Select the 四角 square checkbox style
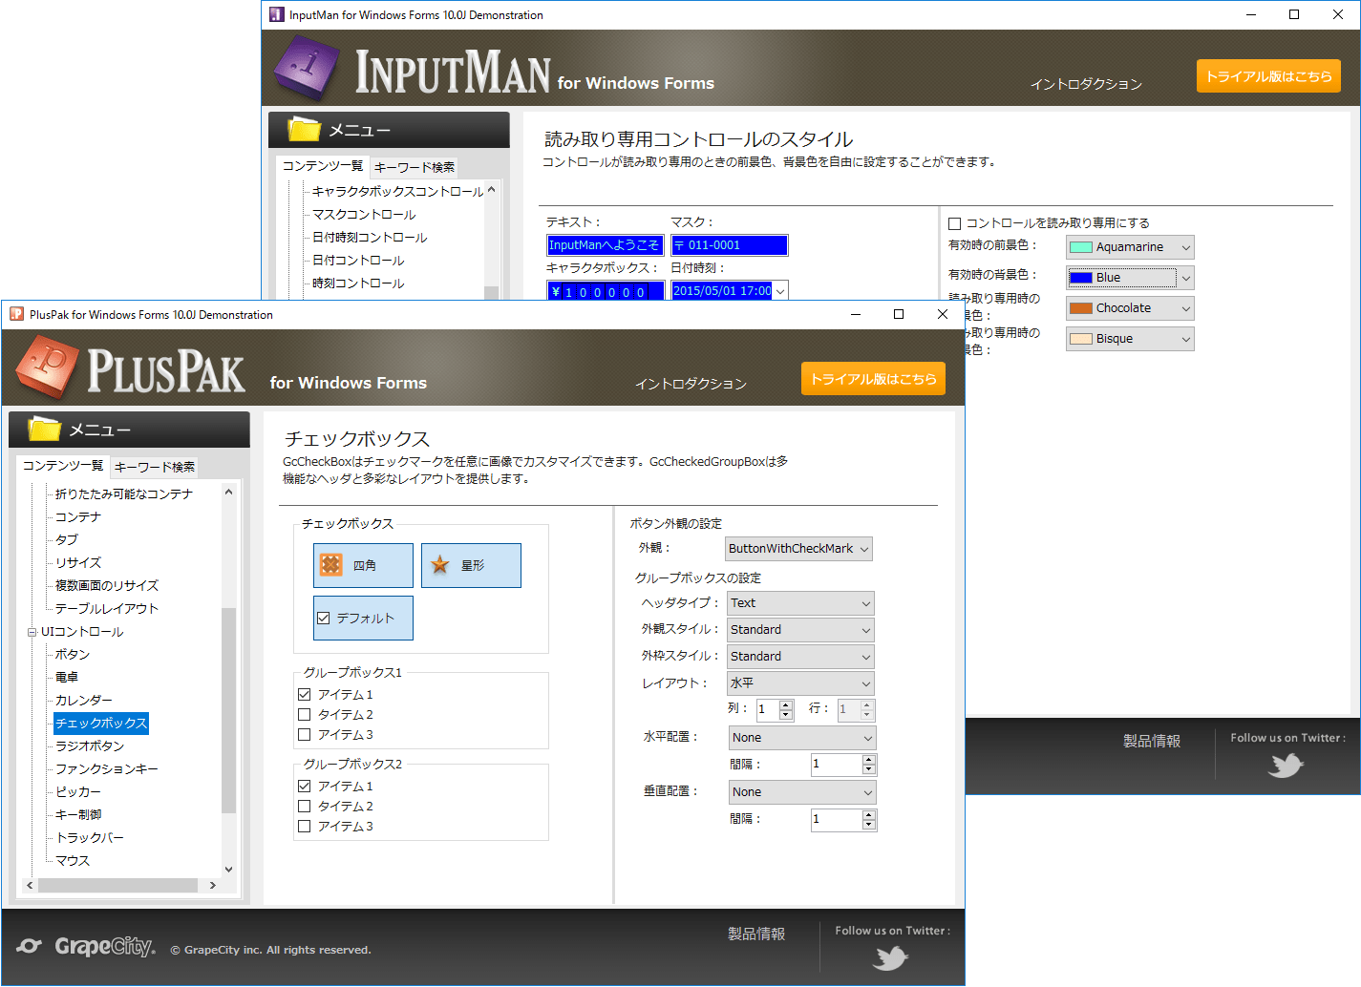 tap(363, 565)
